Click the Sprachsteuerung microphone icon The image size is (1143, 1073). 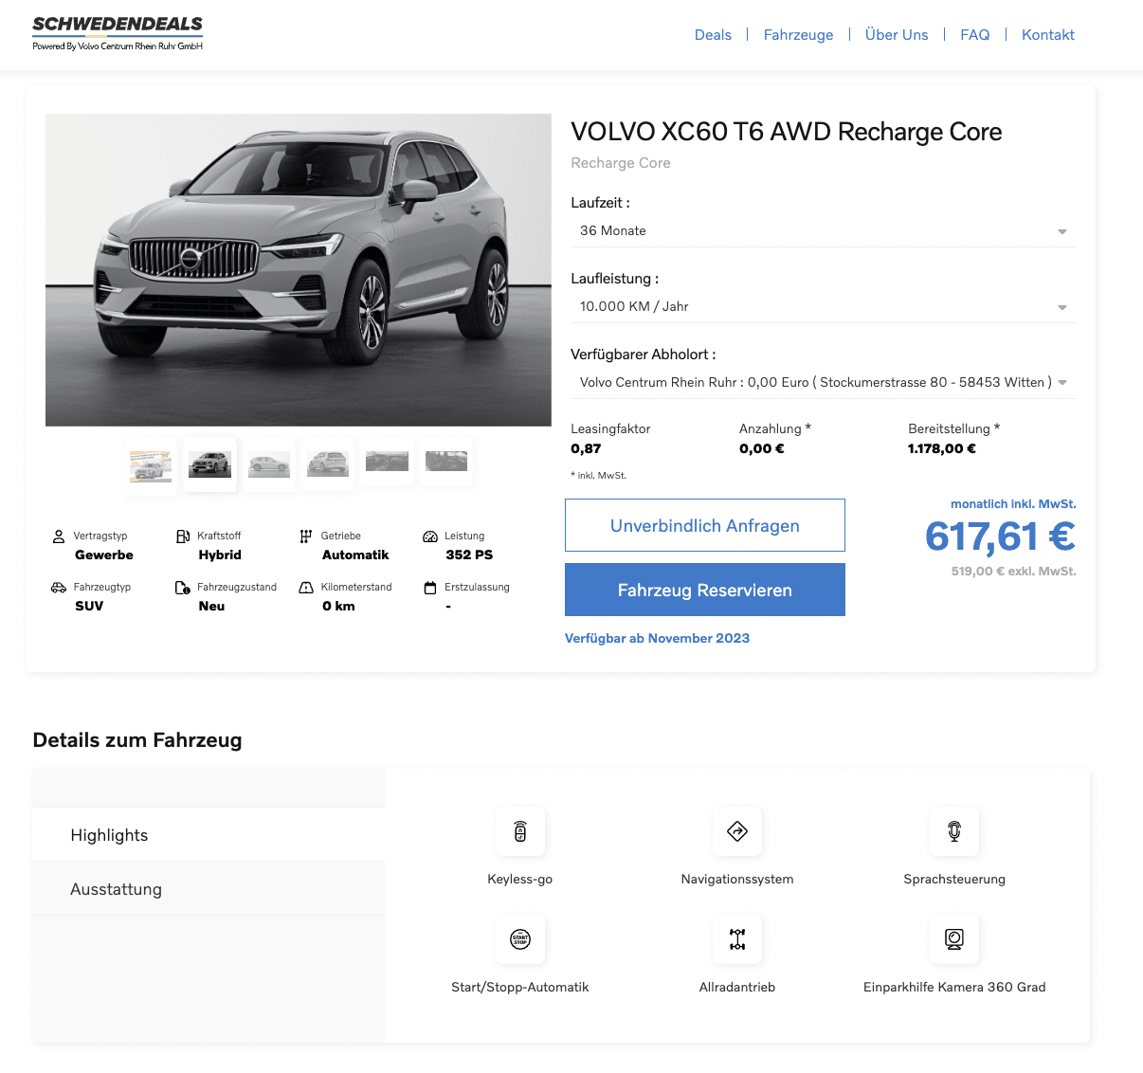coord(954,831)
